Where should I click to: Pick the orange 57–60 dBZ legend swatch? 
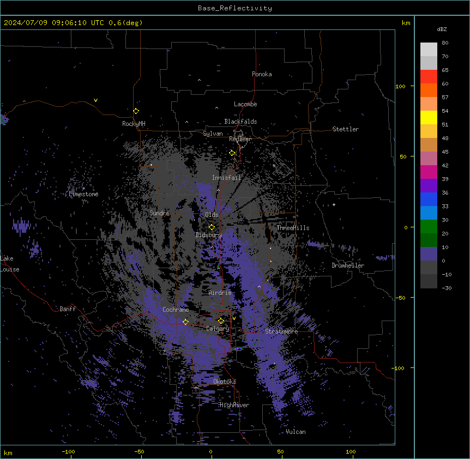coord(429,90)
